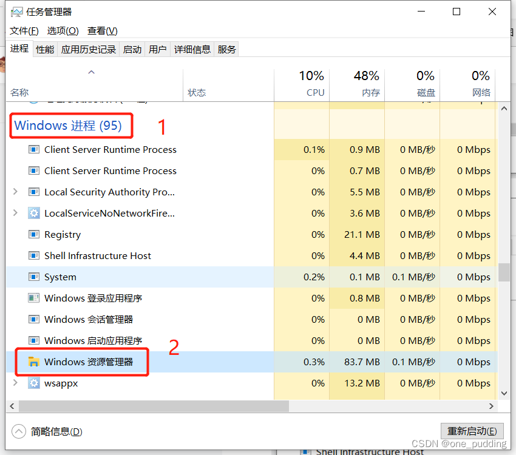Screen dimensions: 516x455
Task: Expand the LocalServiceNoNetworkFirewall row
Action: 15,213
